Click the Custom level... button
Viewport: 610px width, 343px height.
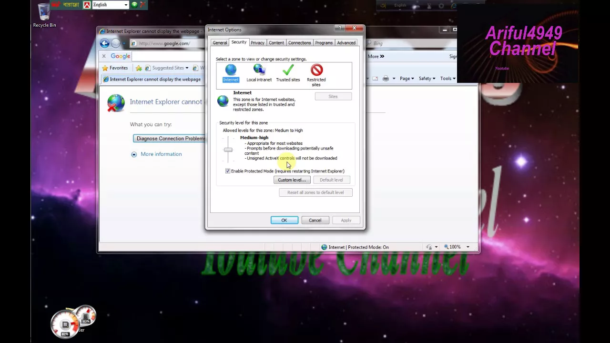292,180
